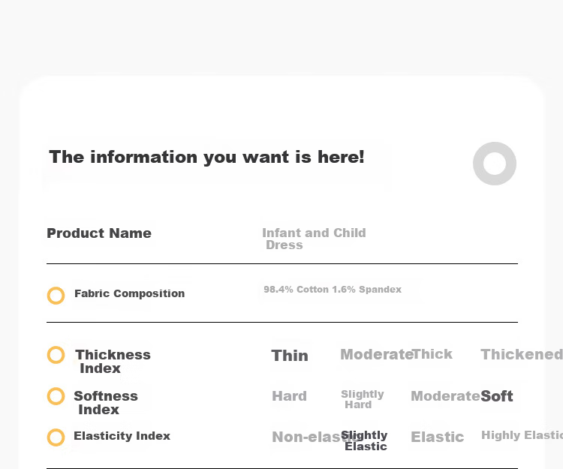Select the 'Elastic' elasticity option
Screen dimensions: 563x469
pyautogui.click(x=438, y=437)
